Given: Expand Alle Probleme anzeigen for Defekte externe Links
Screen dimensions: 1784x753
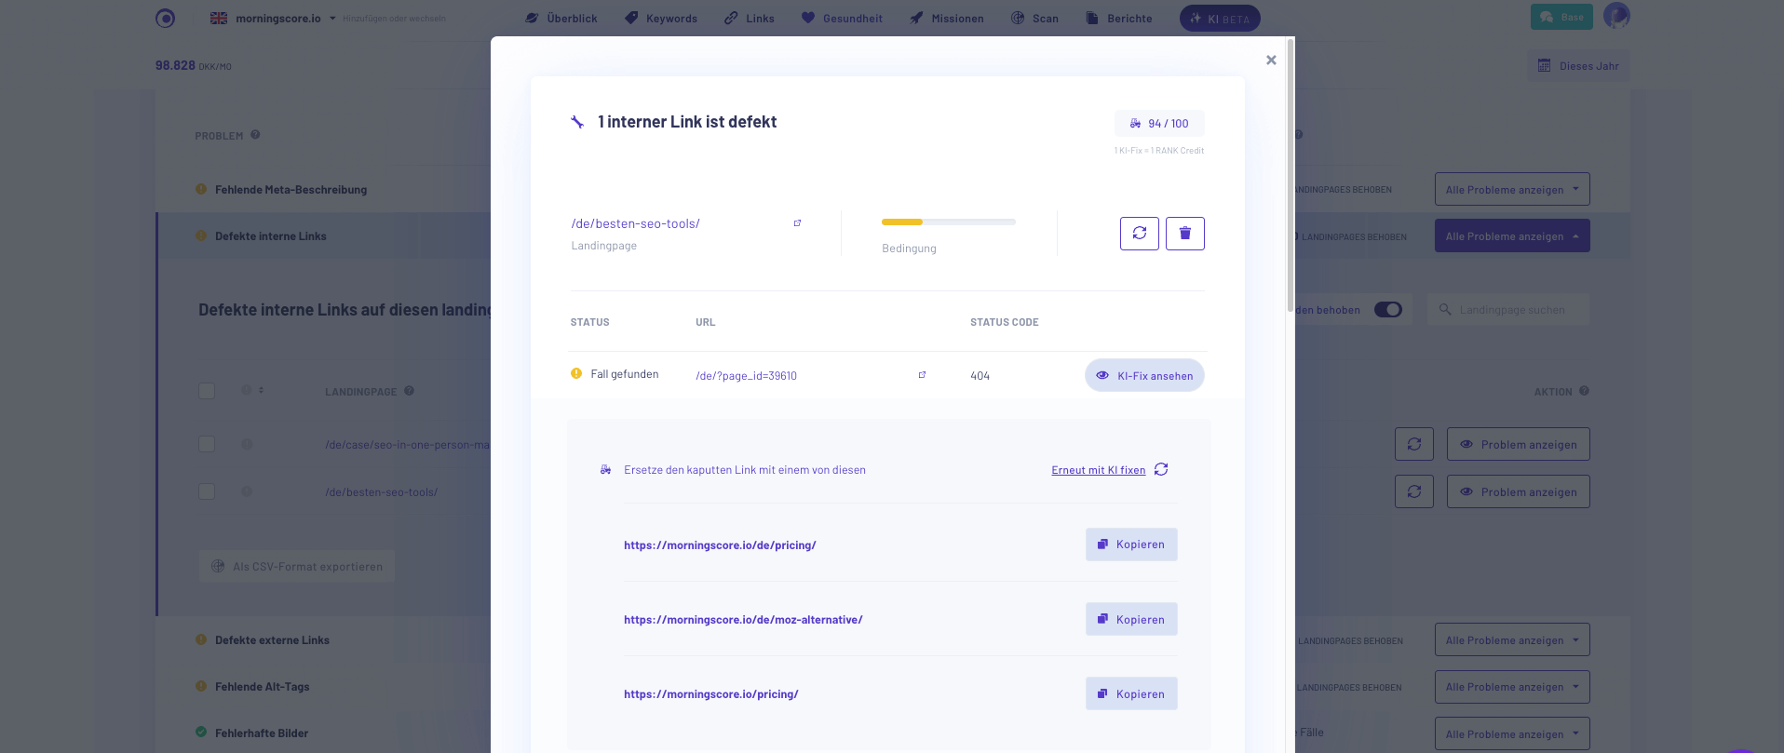Looking at the screenshot, I should coord(1512,639).
